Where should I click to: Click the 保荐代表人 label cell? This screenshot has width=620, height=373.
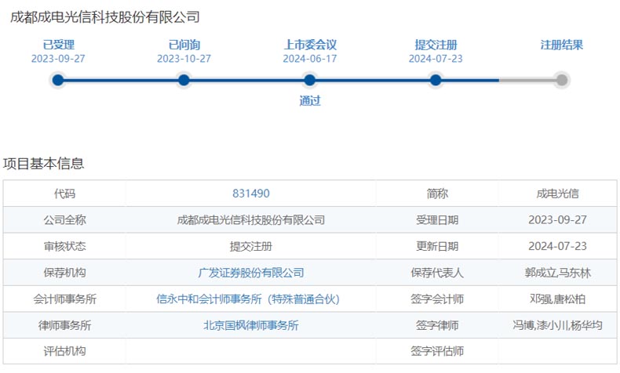(437, 273)
